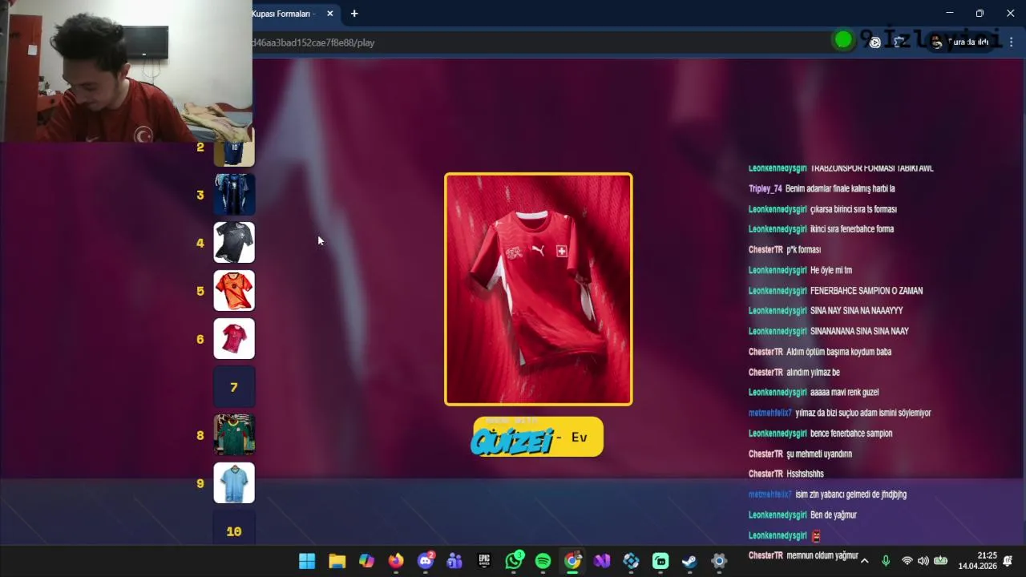Click chat message 'FENERBAHCE SAMPION O ZAMAN'
This screenshot has height=577, width=1026.
pos(866,291)
